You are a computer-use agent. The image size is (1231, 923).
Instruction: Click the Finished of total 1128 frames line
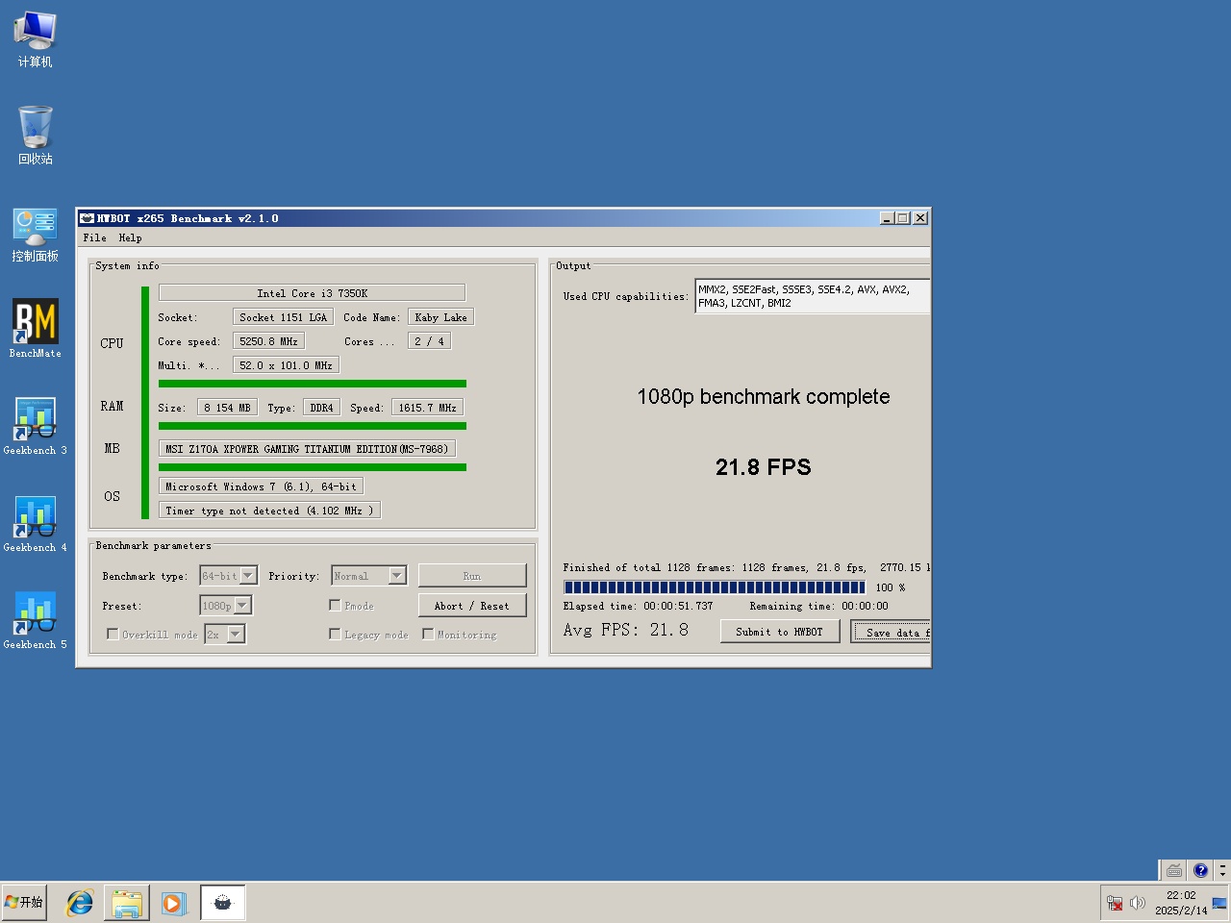[746, 567]
